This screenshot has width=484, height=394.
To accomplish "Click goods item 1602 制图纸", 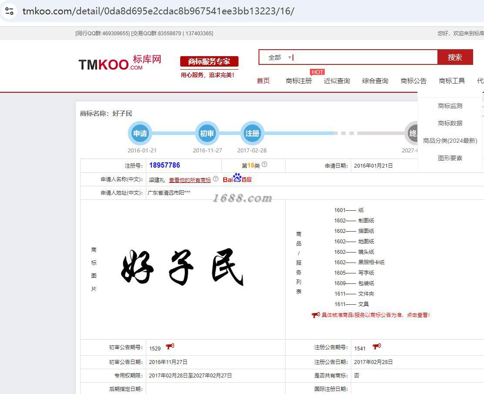I will [x=354, y=220].
